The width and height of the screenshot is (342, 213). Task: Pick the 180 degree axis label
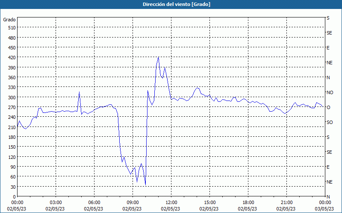point(12,137)
